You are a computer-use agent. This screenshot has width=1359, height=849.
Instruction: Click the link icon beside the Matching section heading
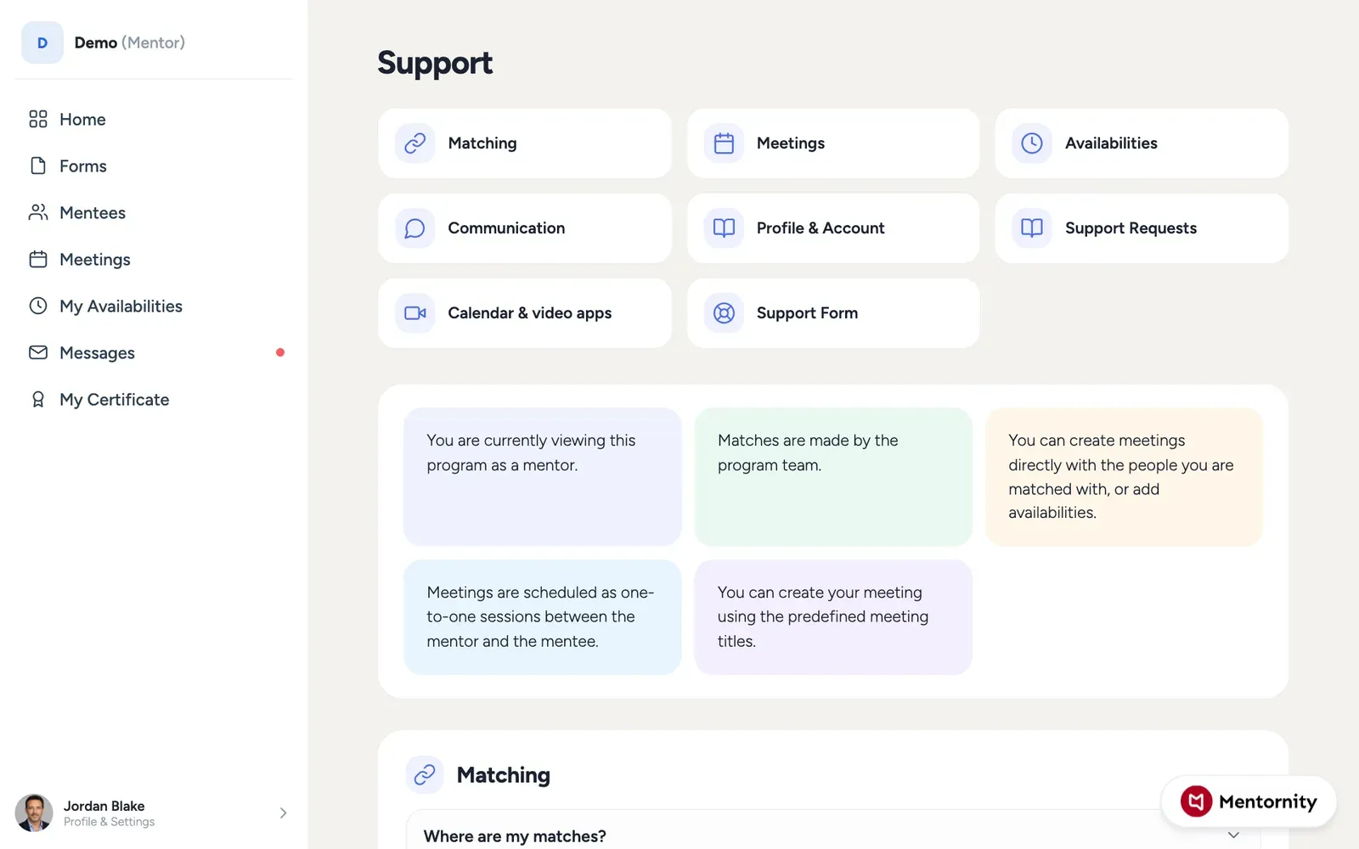pos(425,774)
